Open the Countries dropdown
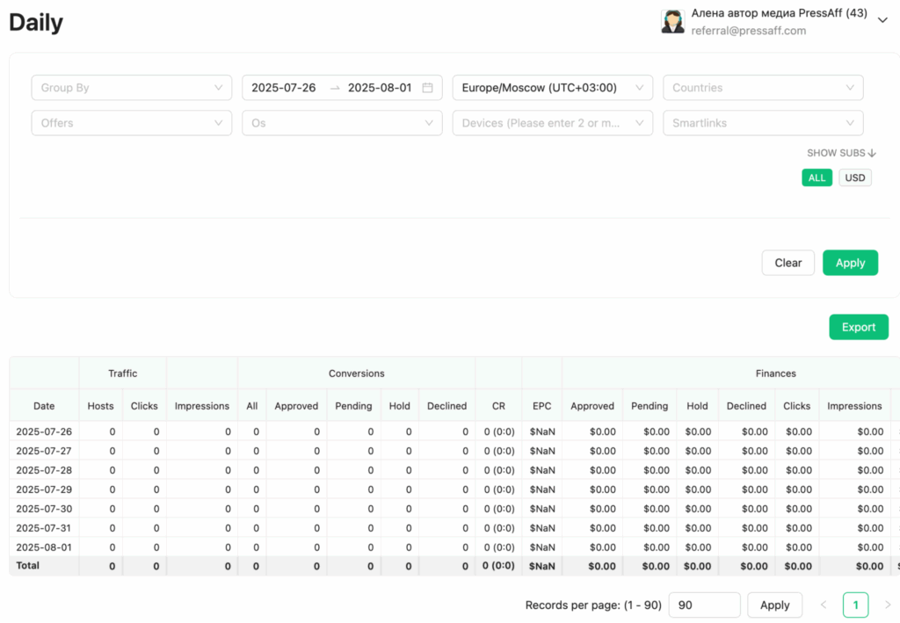The image size is (900, 623). (x=763, y=88)
